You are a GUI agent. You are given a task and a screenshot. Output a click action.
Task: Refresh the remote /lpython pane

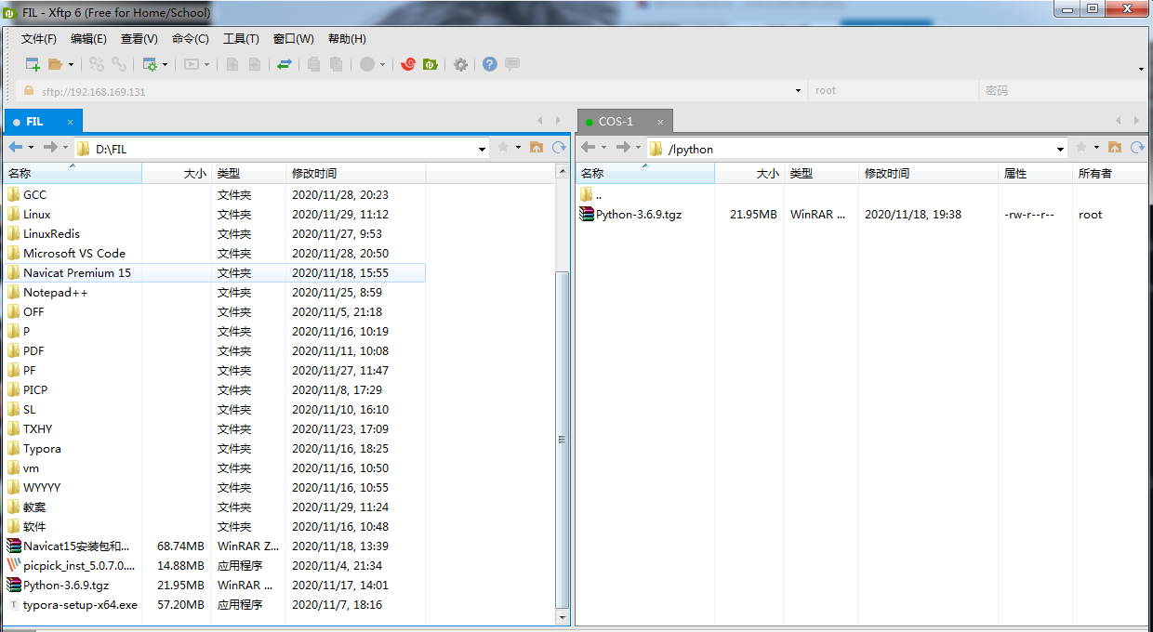(x=1136, y=147)
